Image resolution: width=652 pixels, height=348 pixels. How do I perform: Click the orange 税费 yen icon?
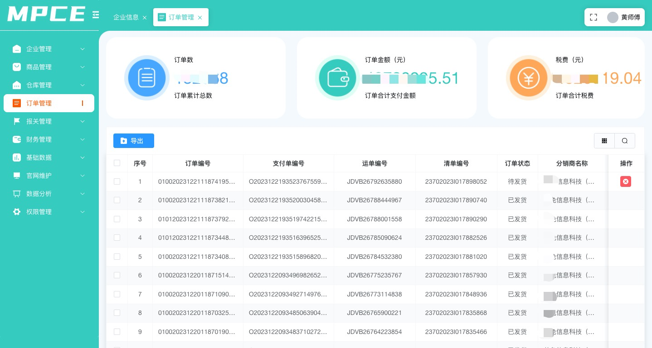(x=528, y=78)
